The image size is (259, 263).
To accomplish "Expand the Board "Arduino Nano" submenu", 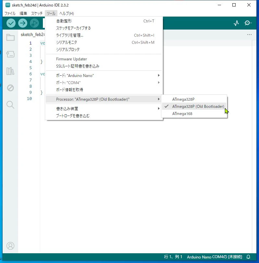I will pyautogui.click(x=104, y=75).
